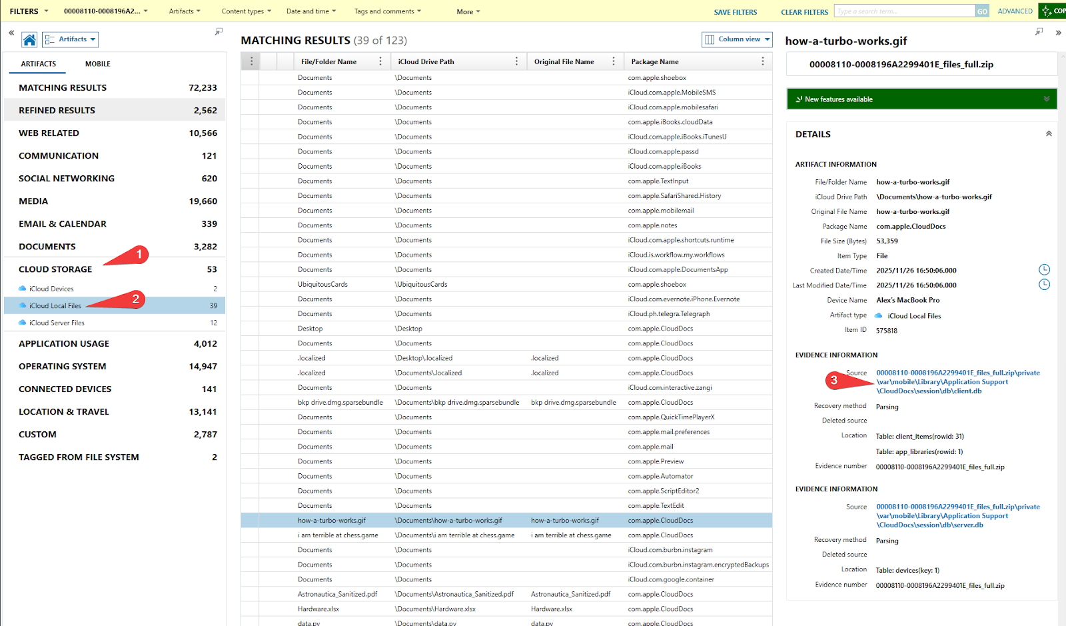Collapse left panel with double chevron
Screen dimensions: 1066x626
[11, 32]
